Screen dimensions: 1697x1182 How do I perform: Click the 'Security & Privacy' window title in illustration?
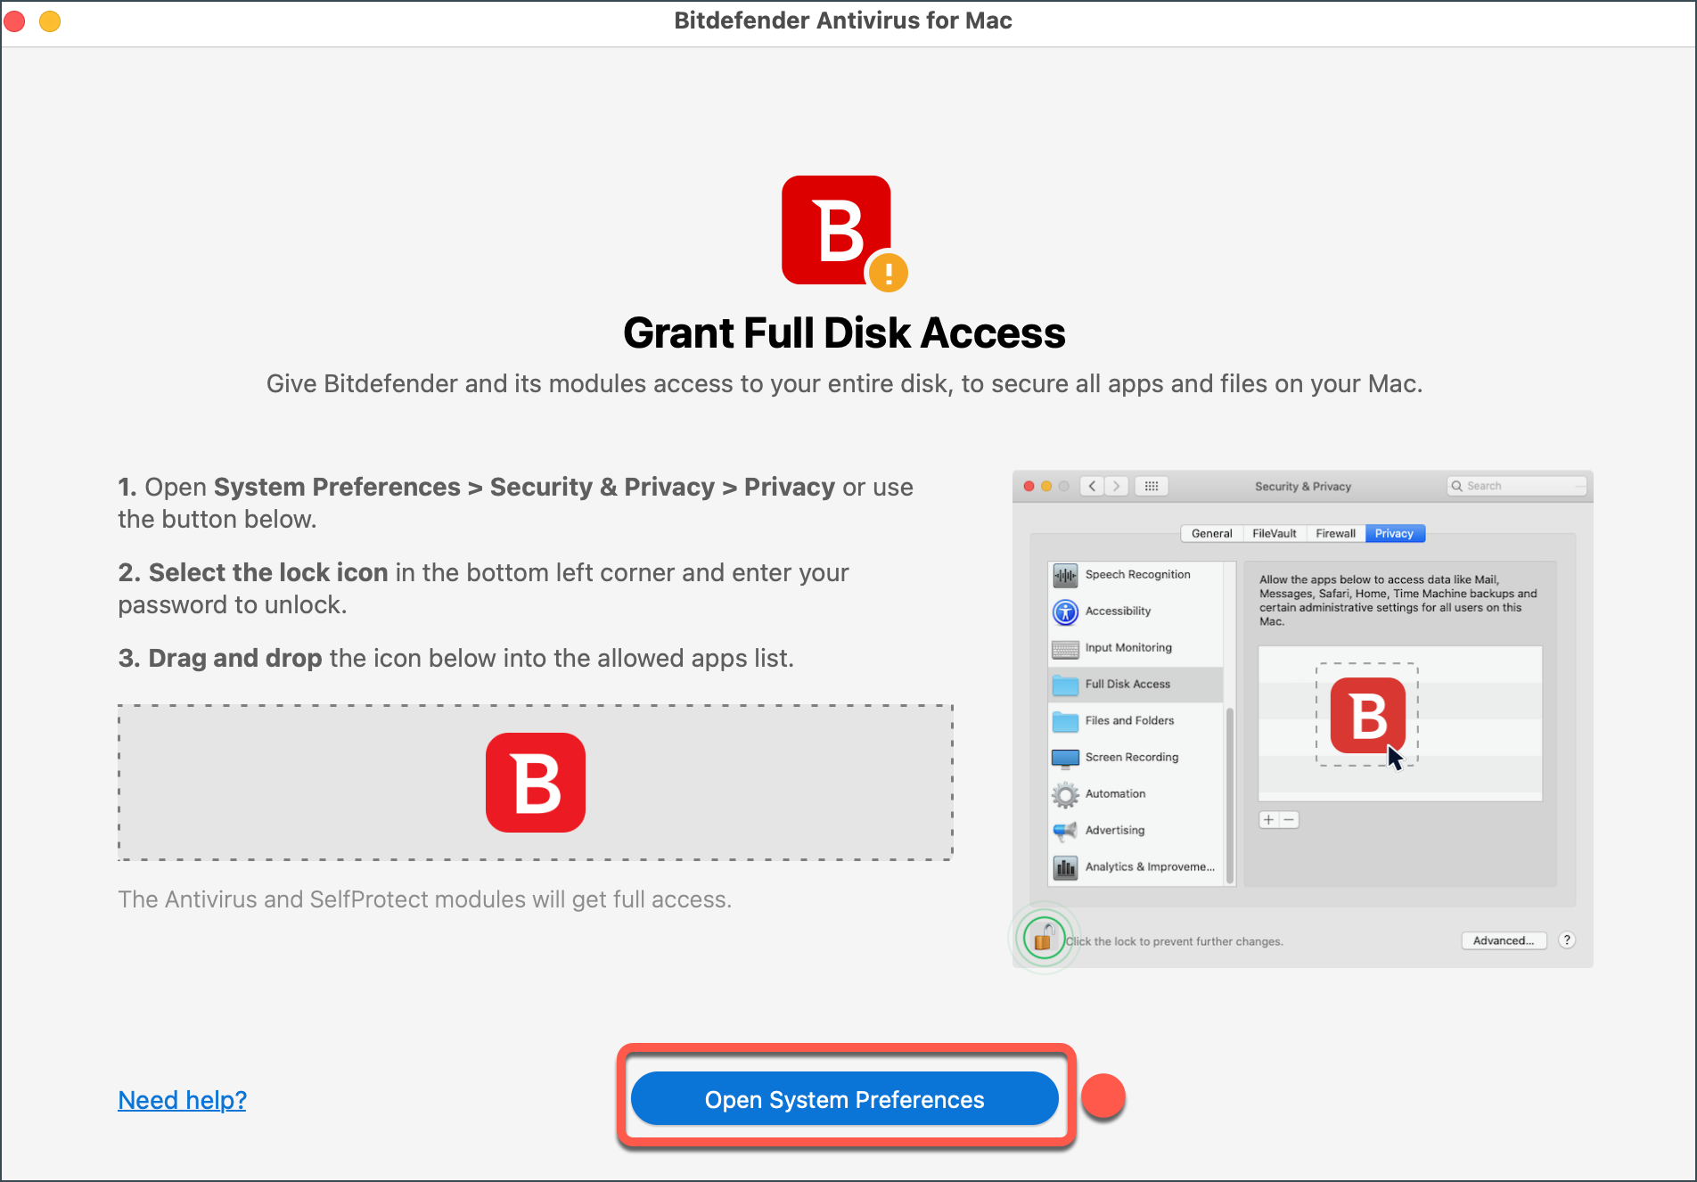coord(1302,487)
